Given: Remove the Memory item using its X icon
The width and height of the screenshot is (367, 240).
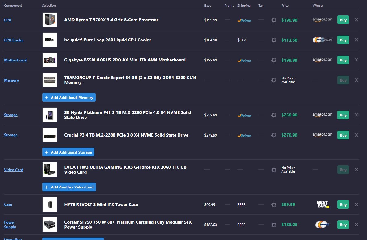Looking at the screenshot, I should (356, 80).
